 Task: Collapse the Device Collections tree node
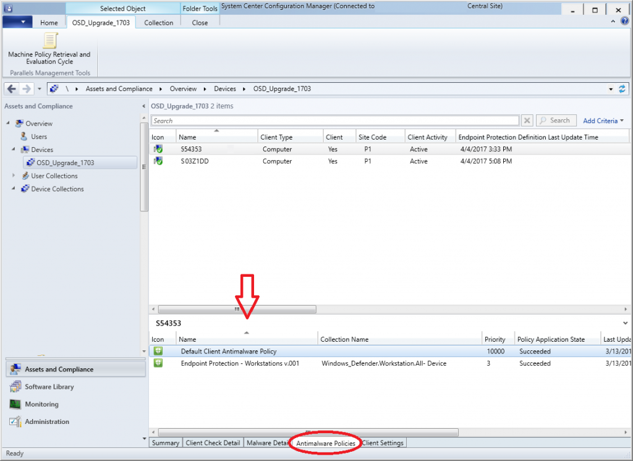click(x=14, y=188)
